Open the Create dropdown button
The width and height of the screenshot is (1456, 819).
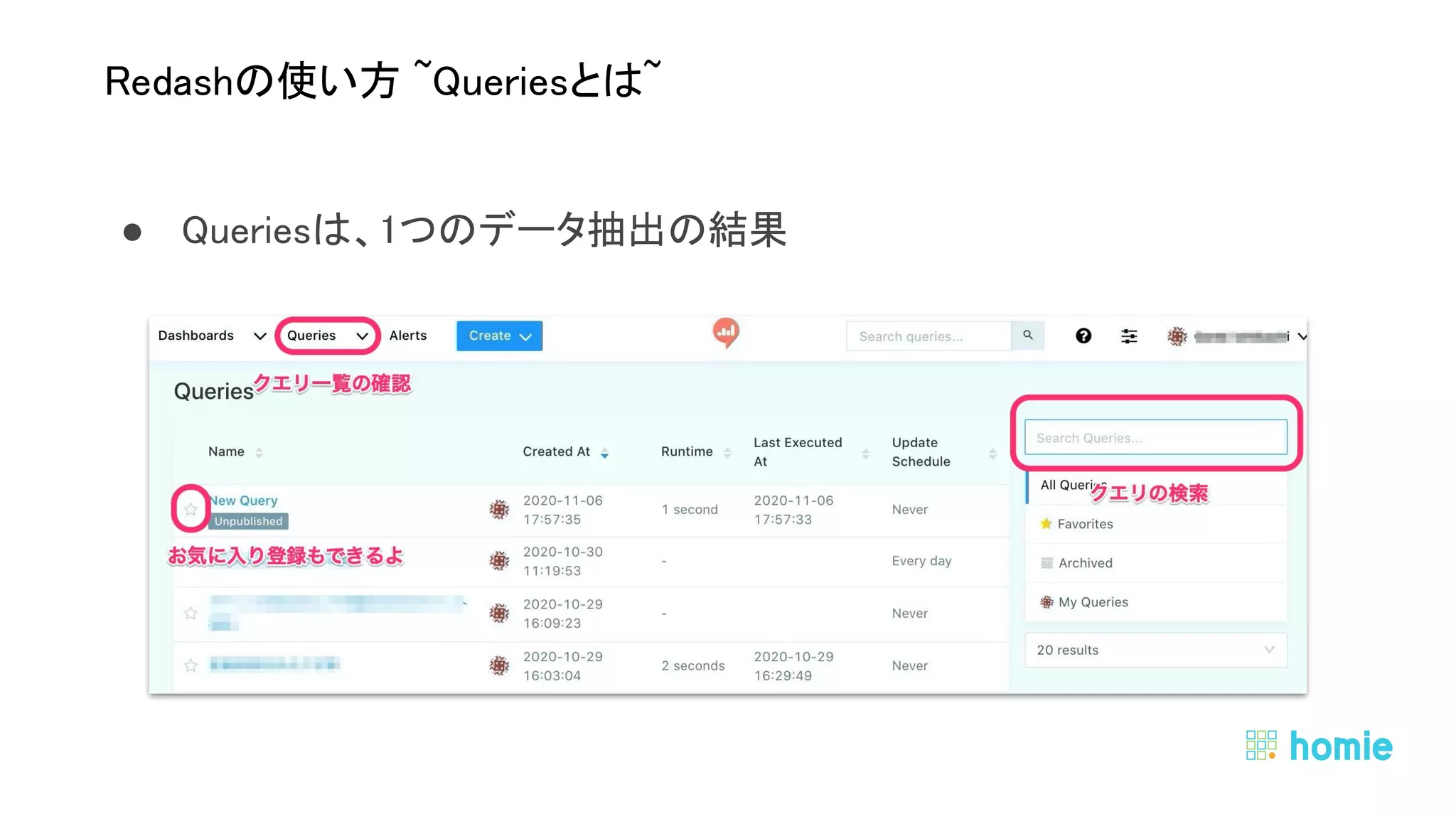(x=499, y=336)
